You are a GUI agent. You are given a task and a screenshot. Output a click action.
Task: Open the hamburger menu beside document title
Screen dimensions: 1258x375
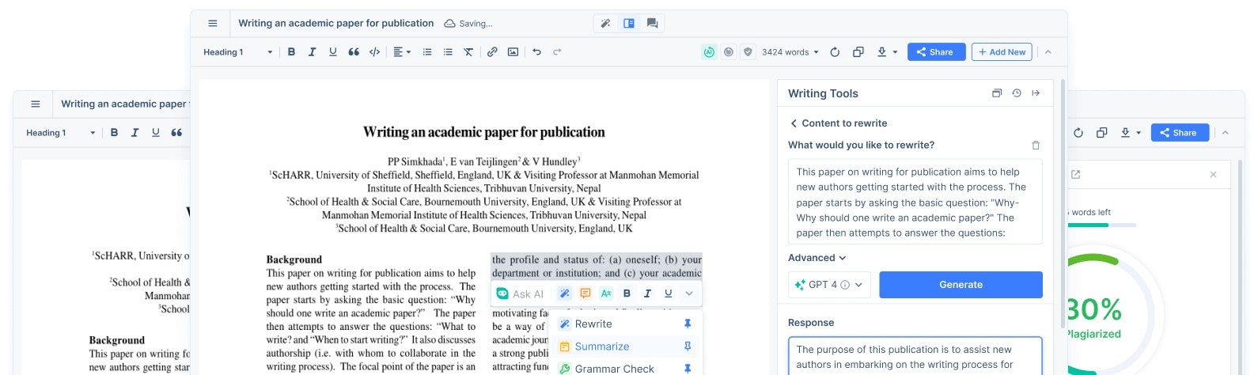(x=212, y=24)
